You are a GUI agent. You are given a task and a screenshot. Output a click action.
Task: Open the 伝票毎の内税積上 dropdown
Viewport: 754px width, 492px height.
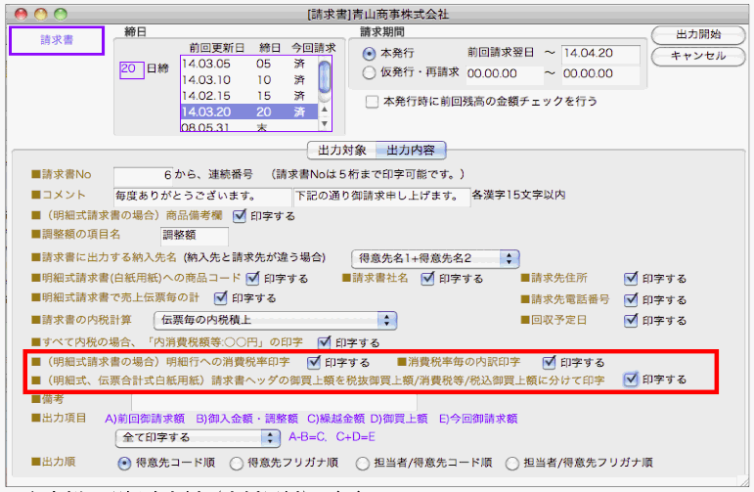[x=275, y=320]
